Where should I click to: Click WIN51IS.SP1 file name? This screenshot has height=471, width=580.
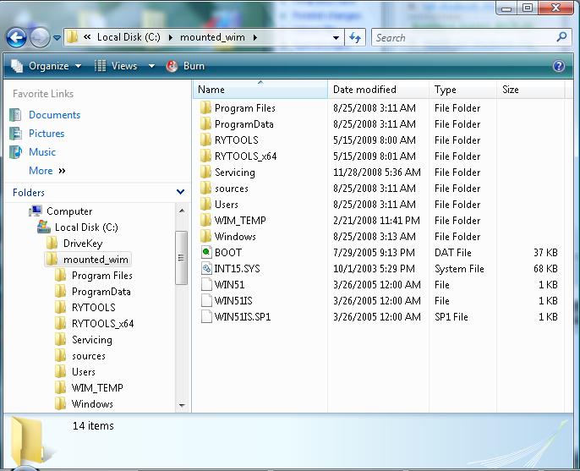click(x=243, y=317)
